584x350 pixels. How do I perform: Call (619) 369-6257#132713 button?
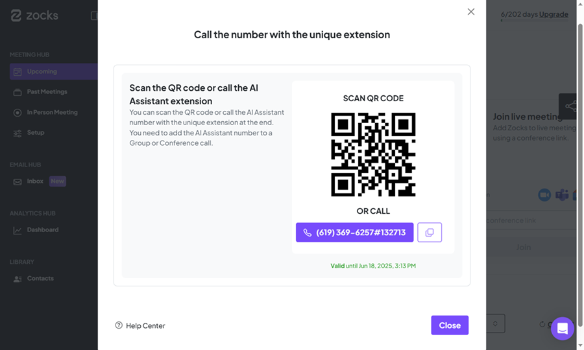(354, 232)
